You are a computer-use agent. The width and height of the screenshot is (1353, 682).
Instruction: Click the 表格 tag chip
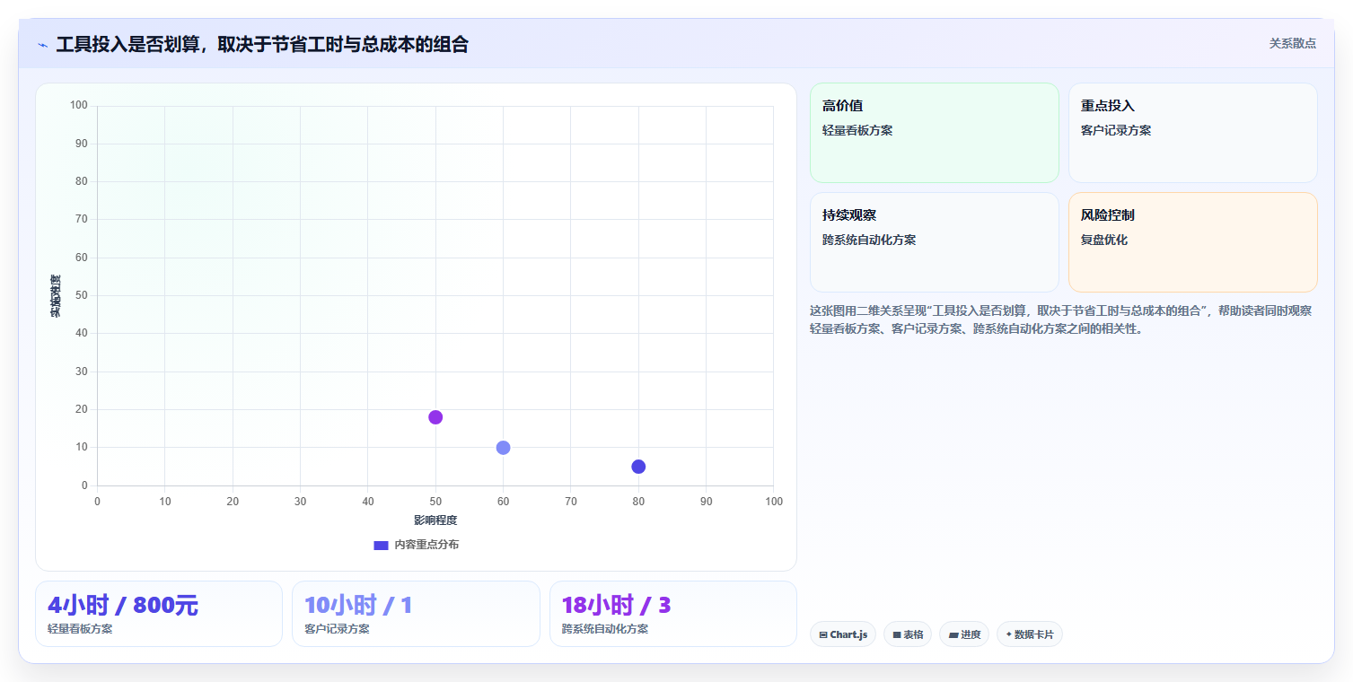pyautogui.click(x=908, y=634)
